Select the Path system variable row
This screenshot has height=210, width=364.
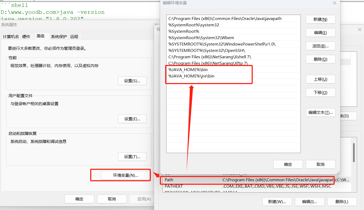257,180
